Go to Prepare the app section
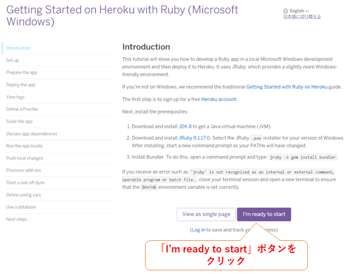This screenshot has width=353, height=274. point(22,73)
